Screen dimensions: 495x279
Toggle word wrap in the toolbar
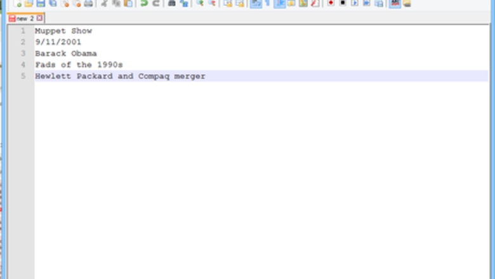tap(255, 3)
